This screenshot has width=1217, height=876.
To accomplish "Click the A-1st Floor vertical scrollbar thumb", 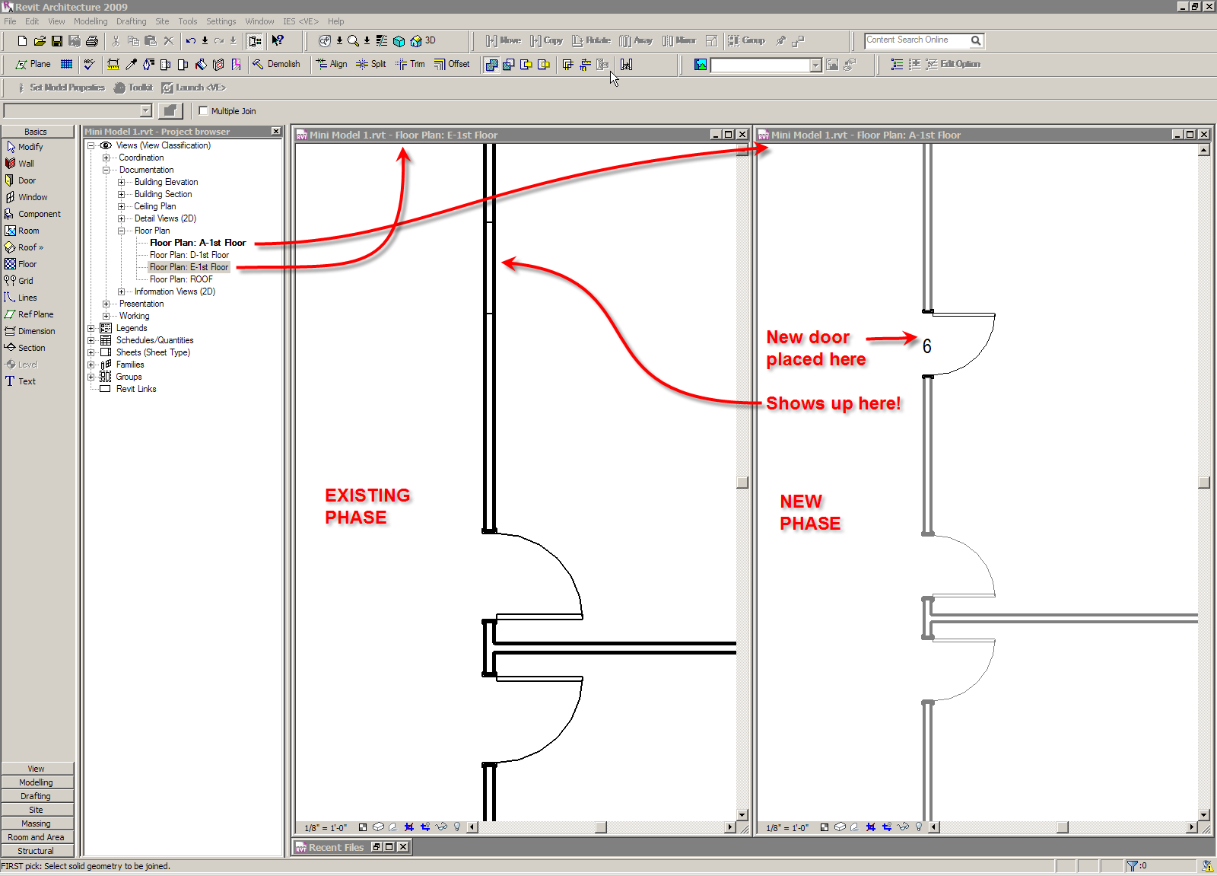I will [x=1204, y=483].
